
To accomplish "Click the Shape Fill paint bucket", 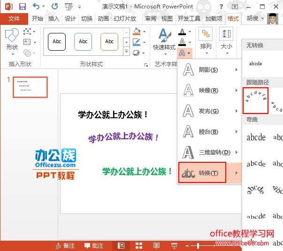I will [137, 31].
